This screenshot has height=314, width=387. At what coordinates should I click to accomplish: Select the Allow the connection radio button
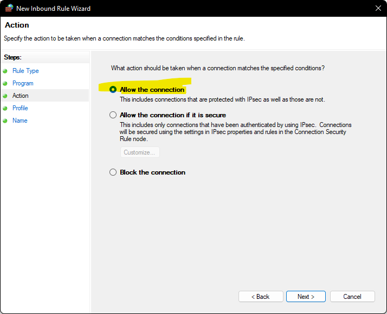coord(113,90)
